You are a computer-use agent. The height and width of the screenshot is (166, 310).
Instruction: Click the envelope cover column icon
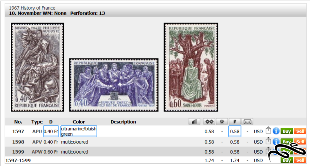247,122
